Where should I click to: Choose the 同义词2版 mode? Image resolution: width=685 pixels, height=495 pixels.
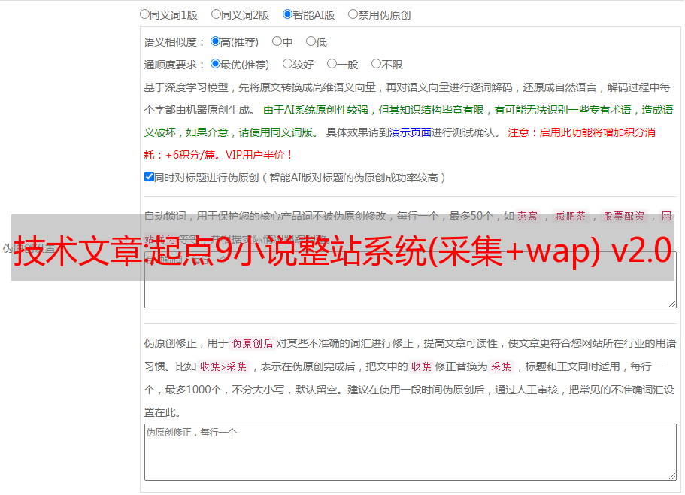[x=216, y=14]
